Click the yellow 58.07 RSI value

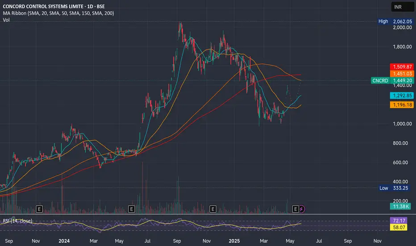point(399,227)
